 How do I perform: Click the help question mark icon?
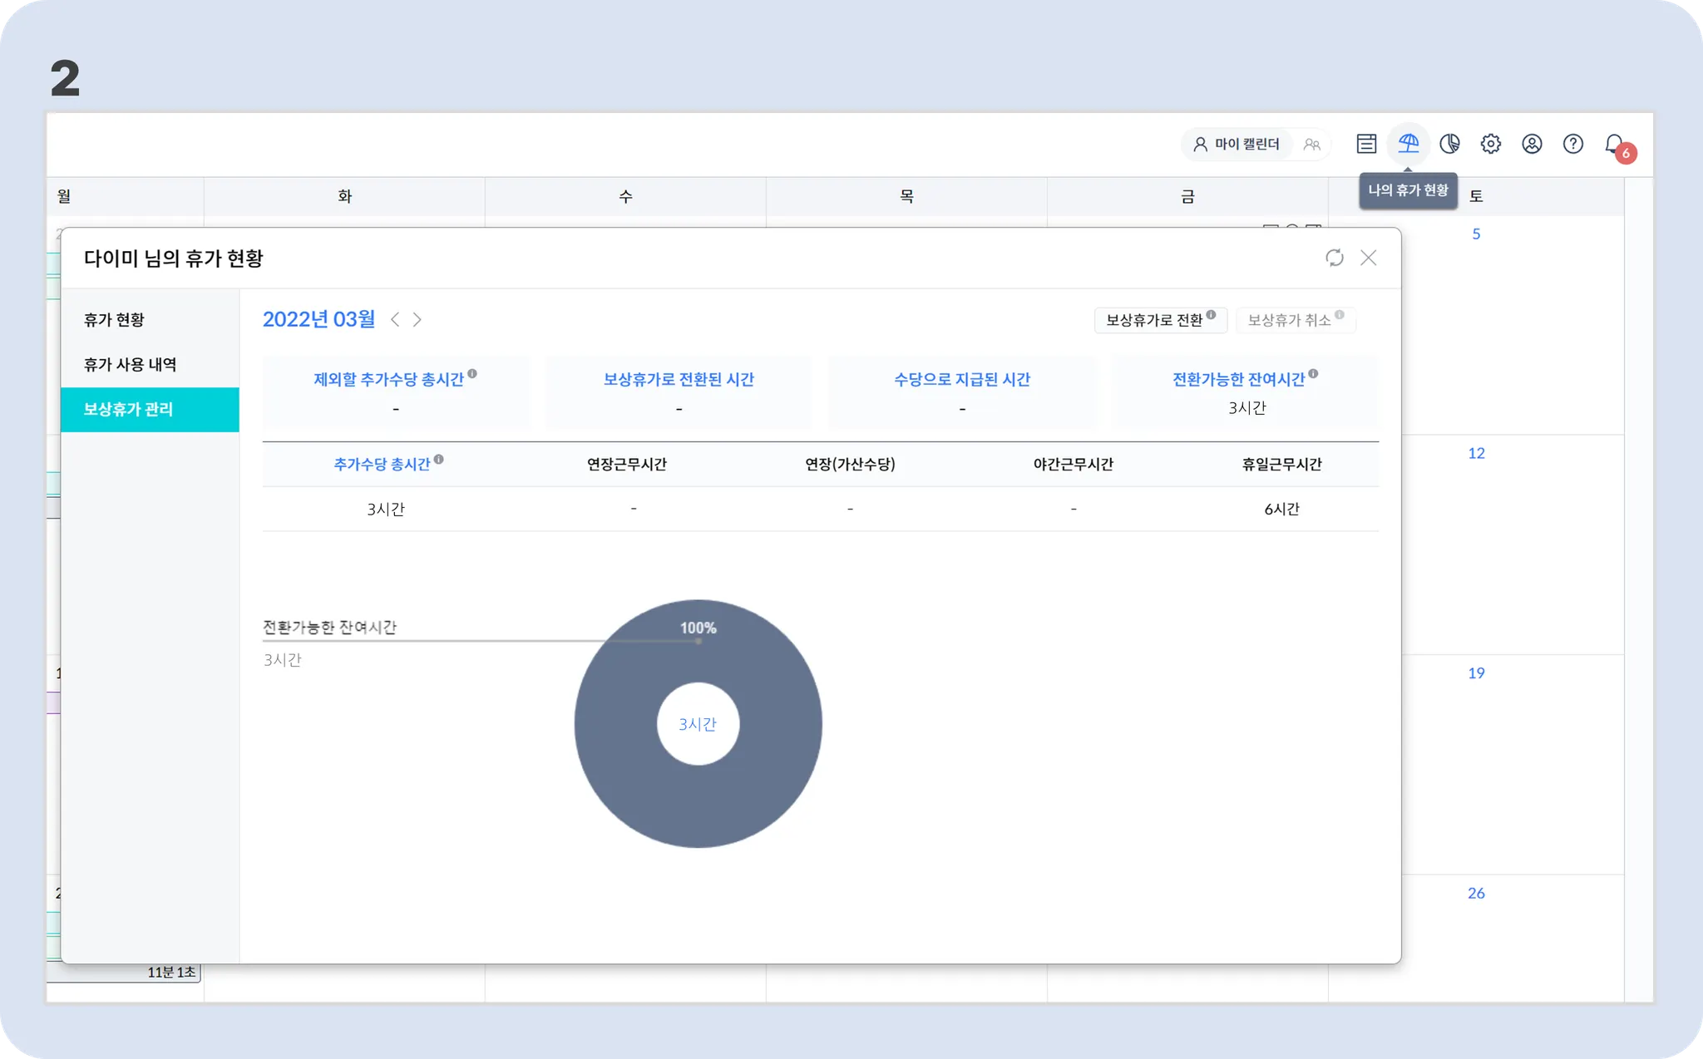pos(1572,144)
